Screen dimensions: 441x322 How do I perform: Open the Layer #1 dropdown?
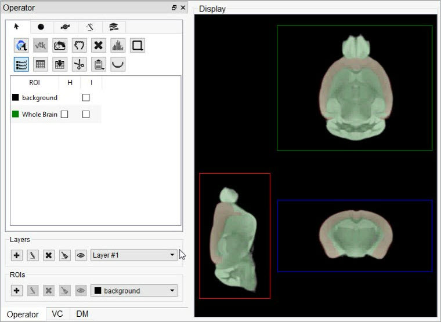(x=134, y=255)
